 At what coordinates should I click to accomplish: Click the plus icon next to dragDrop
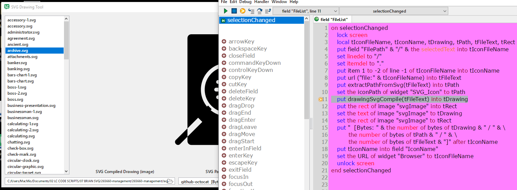tap(224, 106)
